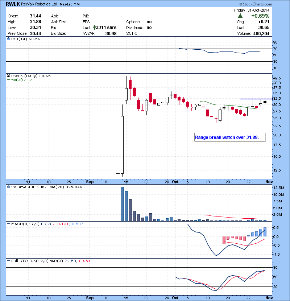Click the 12.5M volume axis label
The image size is (290, 301).
[279, 187]
